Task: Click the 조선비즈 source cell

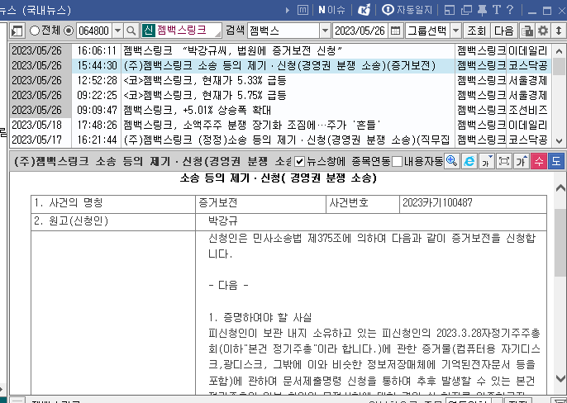Action: (x=527, y=110)
